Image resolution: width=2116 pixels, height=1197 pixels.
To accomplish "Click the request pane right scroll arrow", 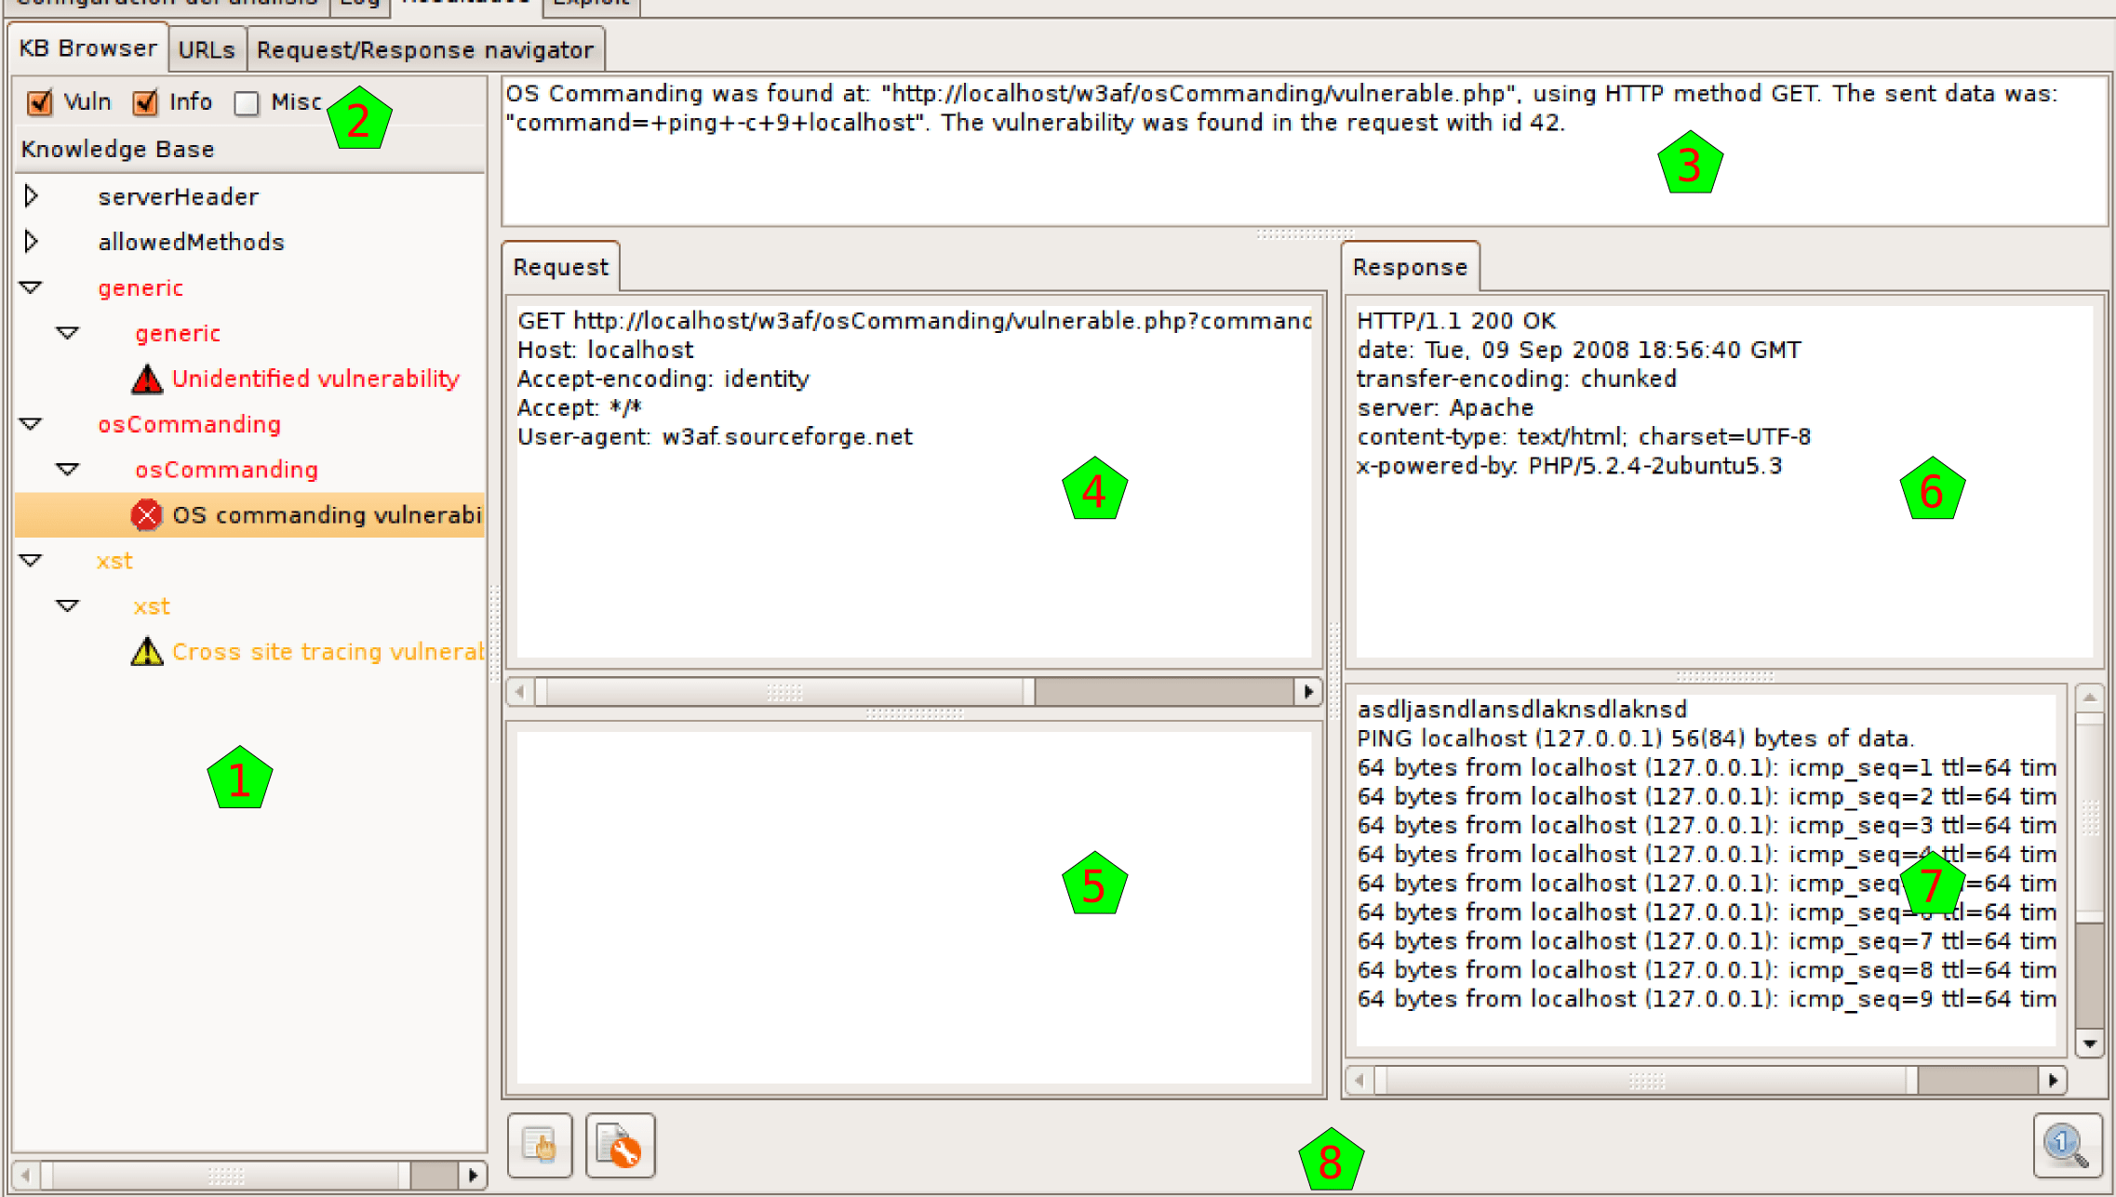I will point(1308,692).
